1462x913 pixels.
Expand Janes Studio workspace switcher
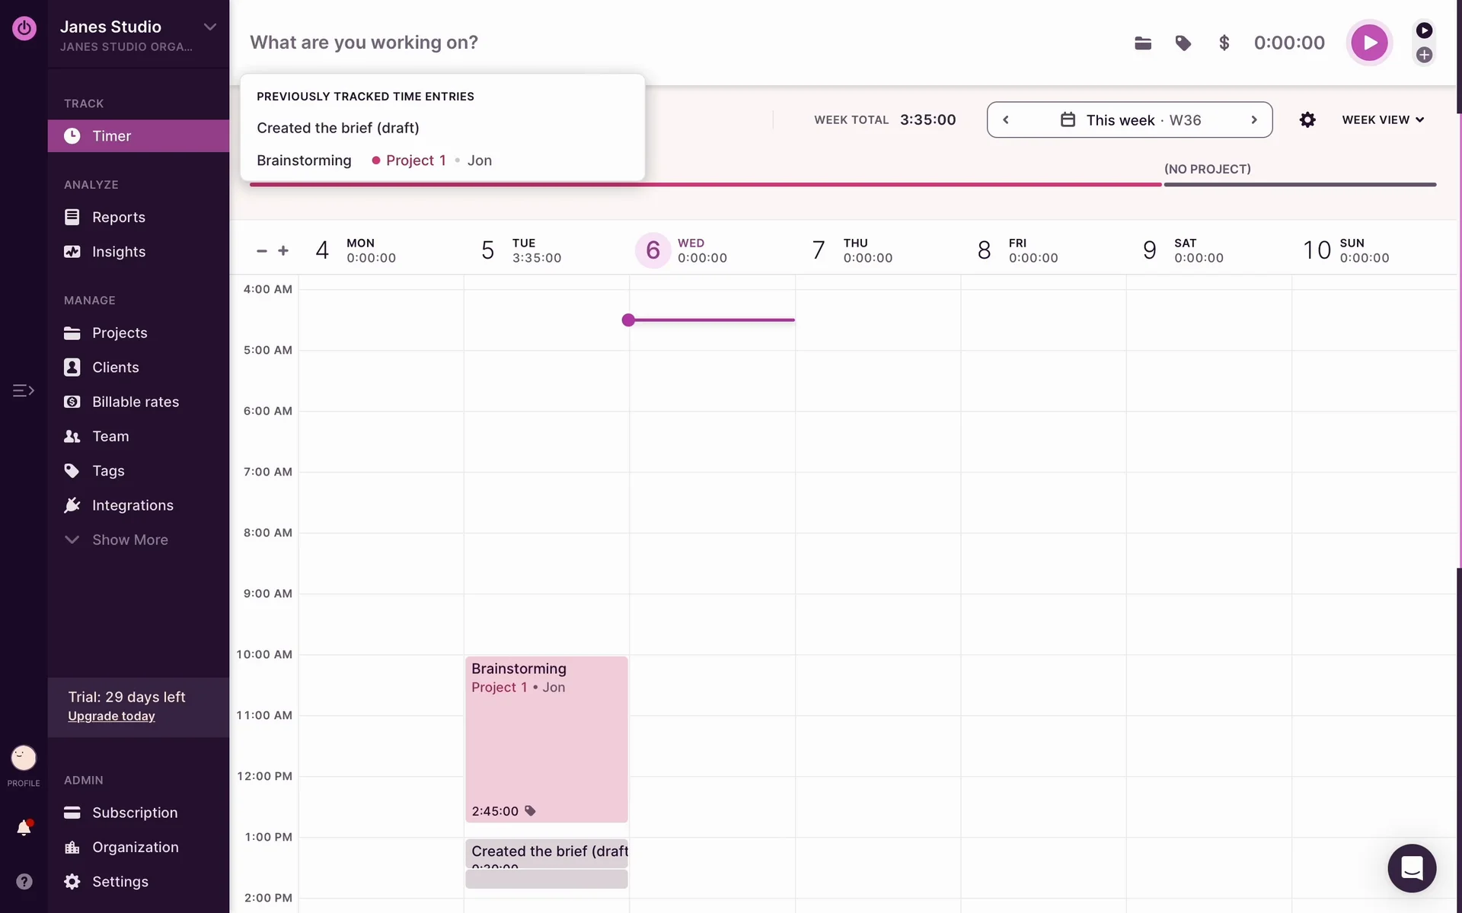(x=209, y=27)
